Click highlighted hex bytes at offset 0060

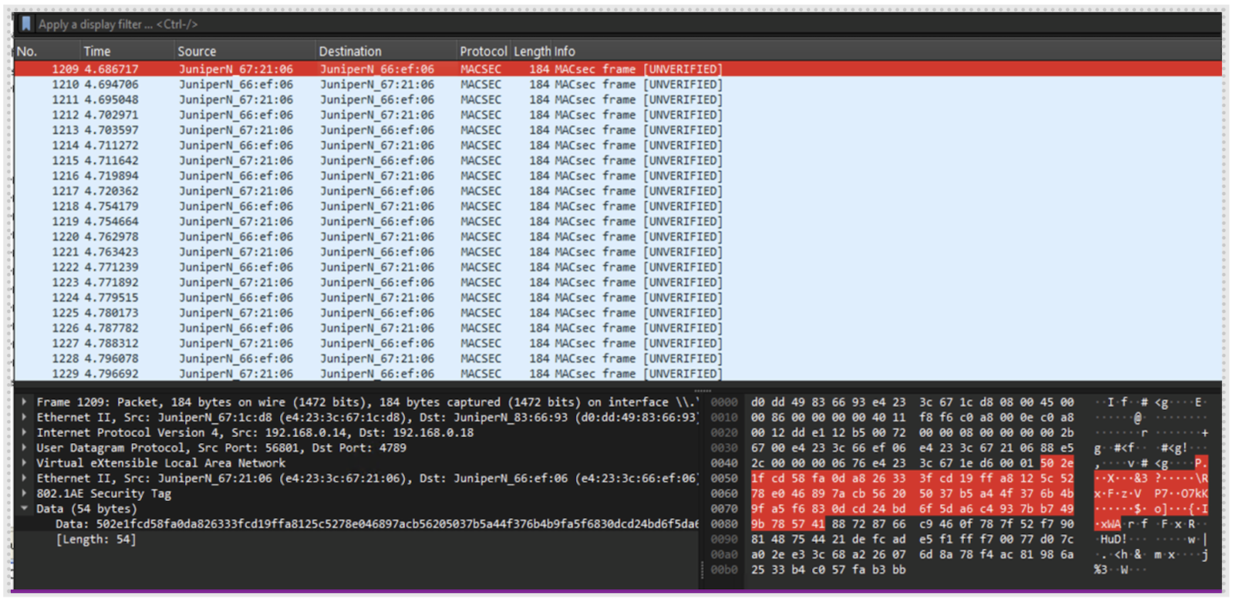pos(912,493)
